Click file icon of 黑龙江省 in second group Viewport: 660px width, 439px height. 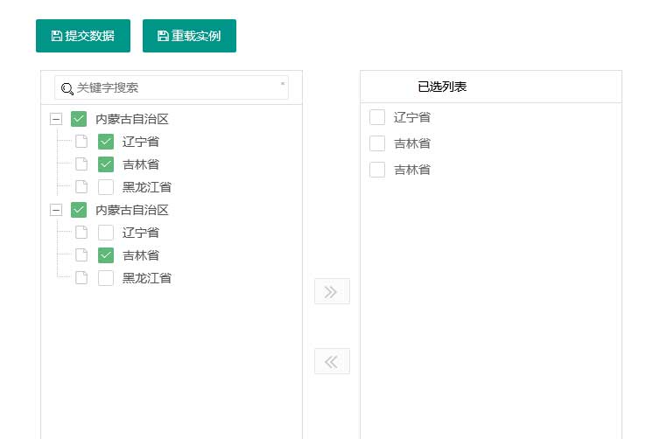(81, 278)
